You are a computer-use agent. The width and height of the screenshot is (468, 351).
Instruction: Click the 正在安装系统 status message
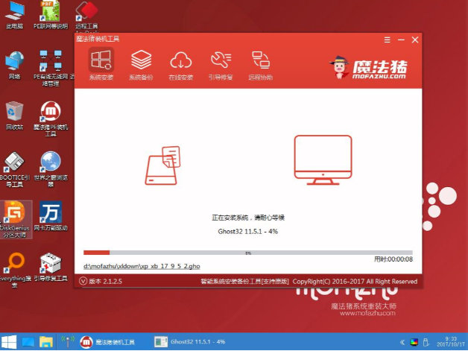click(x=248, y=218)
